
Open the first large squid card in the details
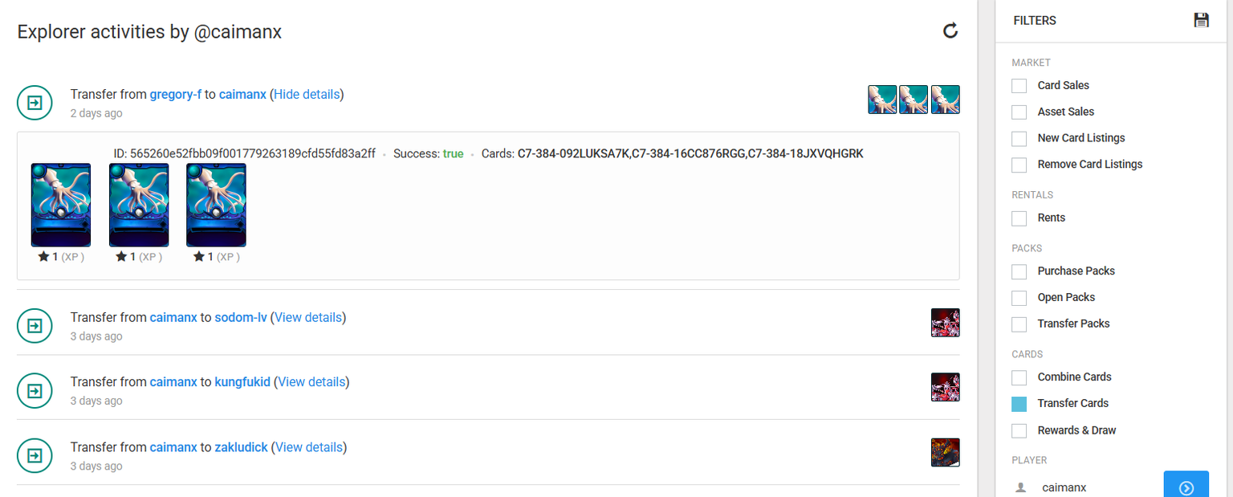[x=61, y=205]
